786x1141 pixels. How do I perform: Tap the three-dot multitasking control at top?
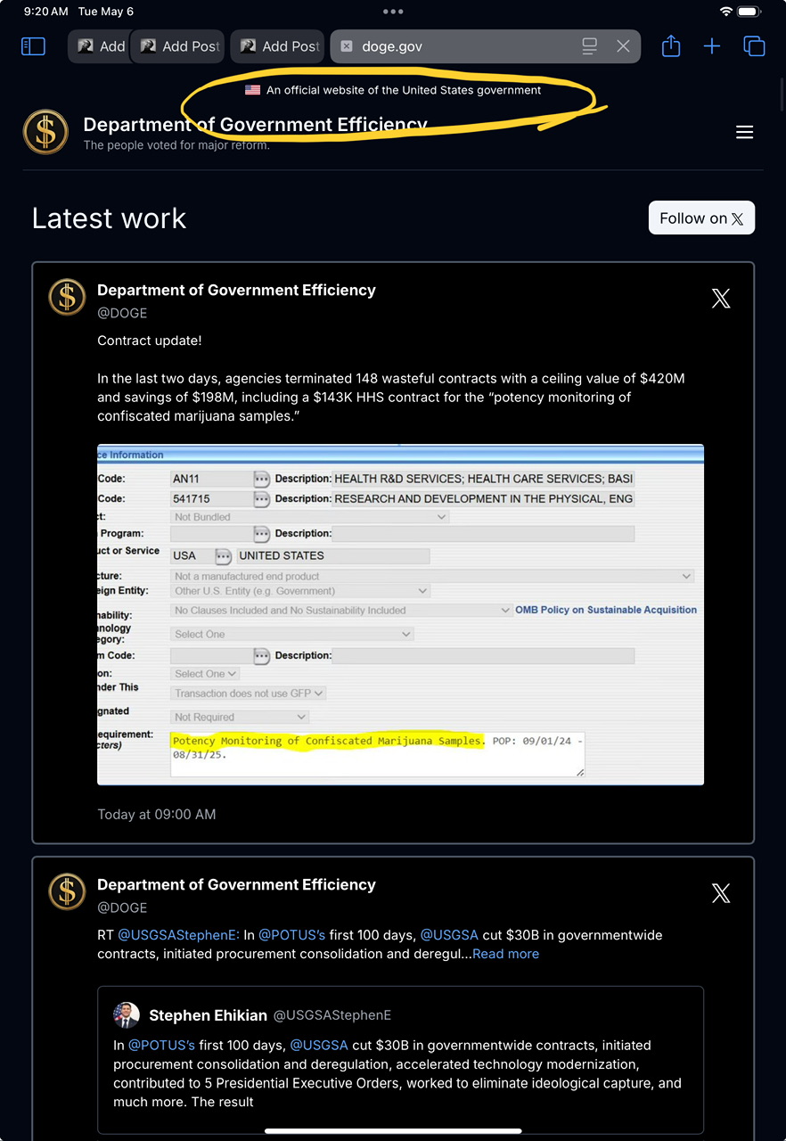[393, 12]
